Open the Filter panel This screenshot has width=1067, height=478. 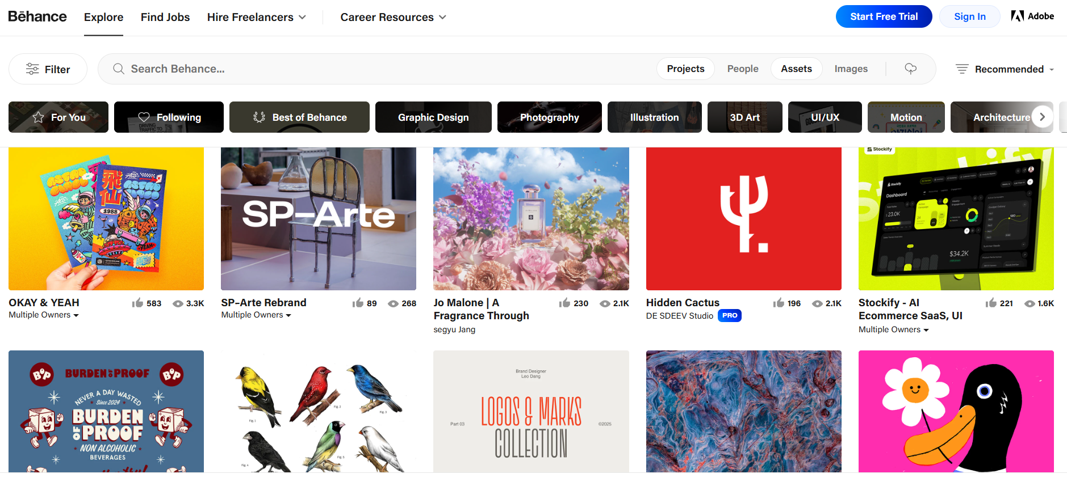48,69
